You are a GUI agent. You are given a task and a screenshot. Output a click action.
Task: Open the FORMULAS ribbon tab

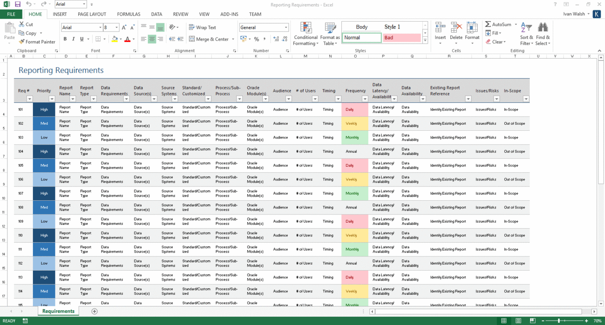[x=128, y=14]
